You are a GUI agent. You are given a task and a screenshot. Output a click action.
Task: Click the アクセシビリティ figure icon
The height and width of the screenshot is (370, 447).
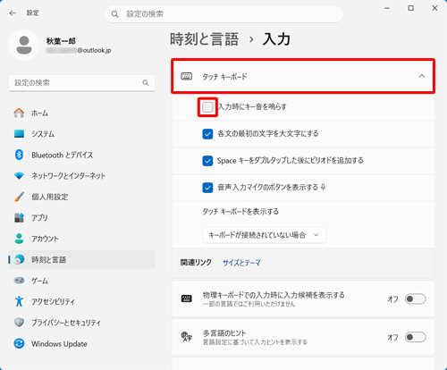tap(19, 301)
